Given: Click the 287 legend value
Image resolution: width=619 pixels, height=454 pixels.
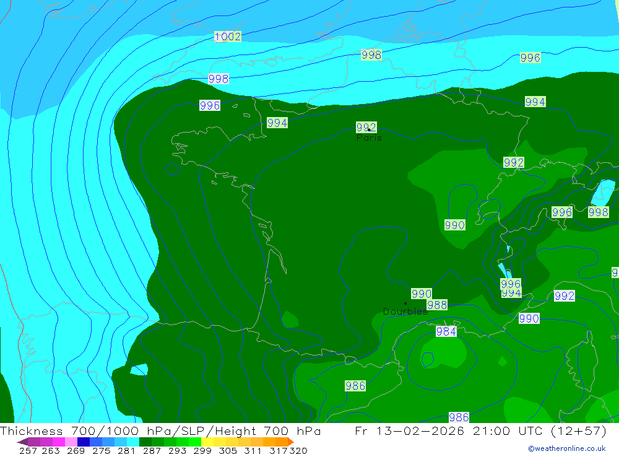Looking at the screenshot, I should (x=152, y=451).
